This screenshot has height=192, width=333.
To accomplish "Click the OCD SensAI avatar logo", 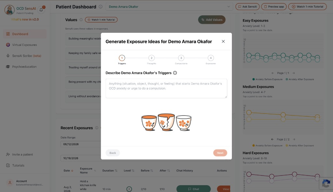I will coord(9,10).
